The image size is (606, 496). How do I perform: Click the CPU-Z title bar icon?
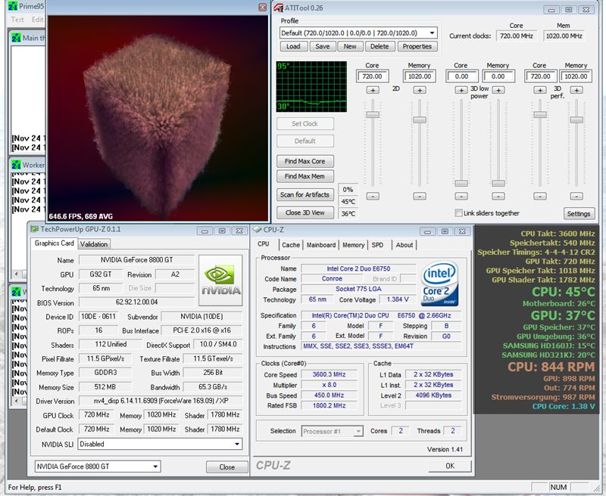tap(257, 230)
